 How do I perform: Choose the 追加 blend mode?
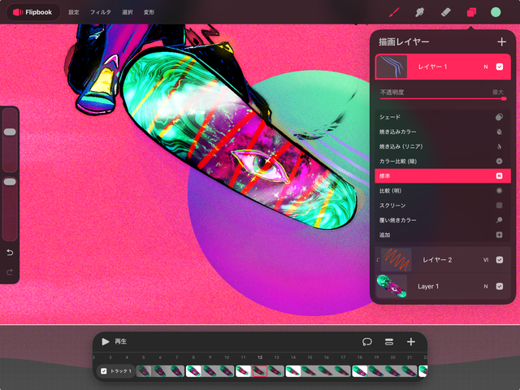click(443, 235)
